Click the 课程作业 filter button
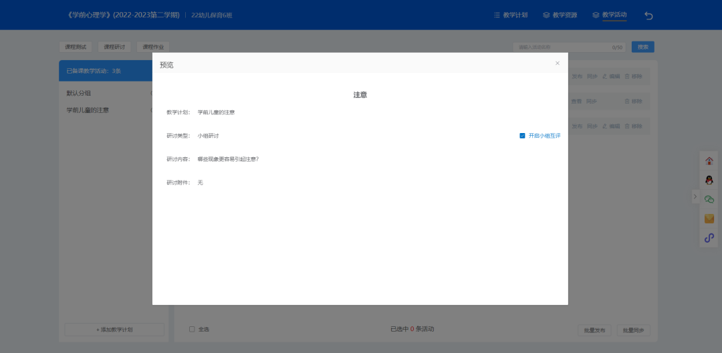The width and height of the screenshot is (722, 353). coord(153,47)
